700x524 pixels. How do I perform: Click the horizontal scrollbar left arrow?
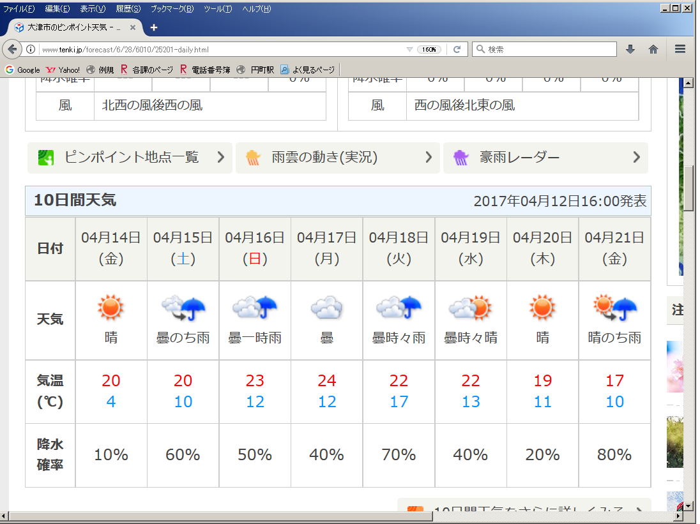(4, 516)
